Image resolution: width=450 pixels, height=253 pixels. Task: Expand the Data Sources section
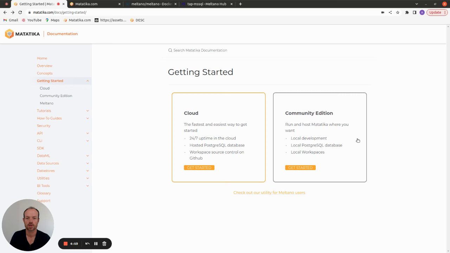[88, 163]
